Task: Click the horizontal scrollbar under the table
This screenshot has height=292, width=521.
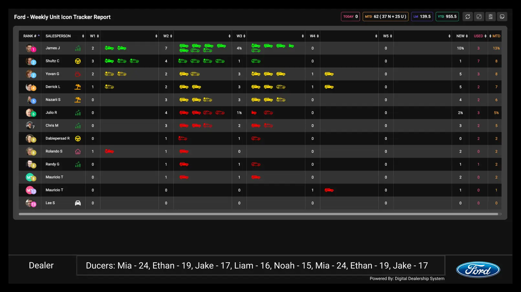Action: [258, 214]
